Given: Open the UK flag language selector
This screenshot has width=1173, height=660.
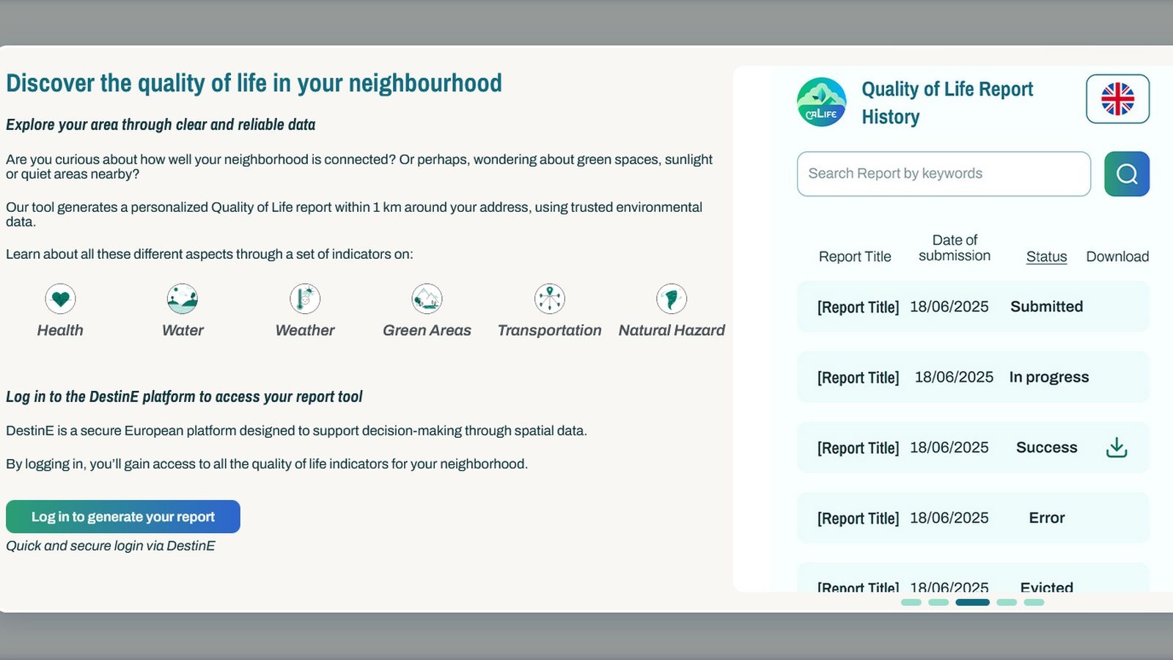Looking at the screenshot, I should pyautogui.click(x=1117, y=99).
